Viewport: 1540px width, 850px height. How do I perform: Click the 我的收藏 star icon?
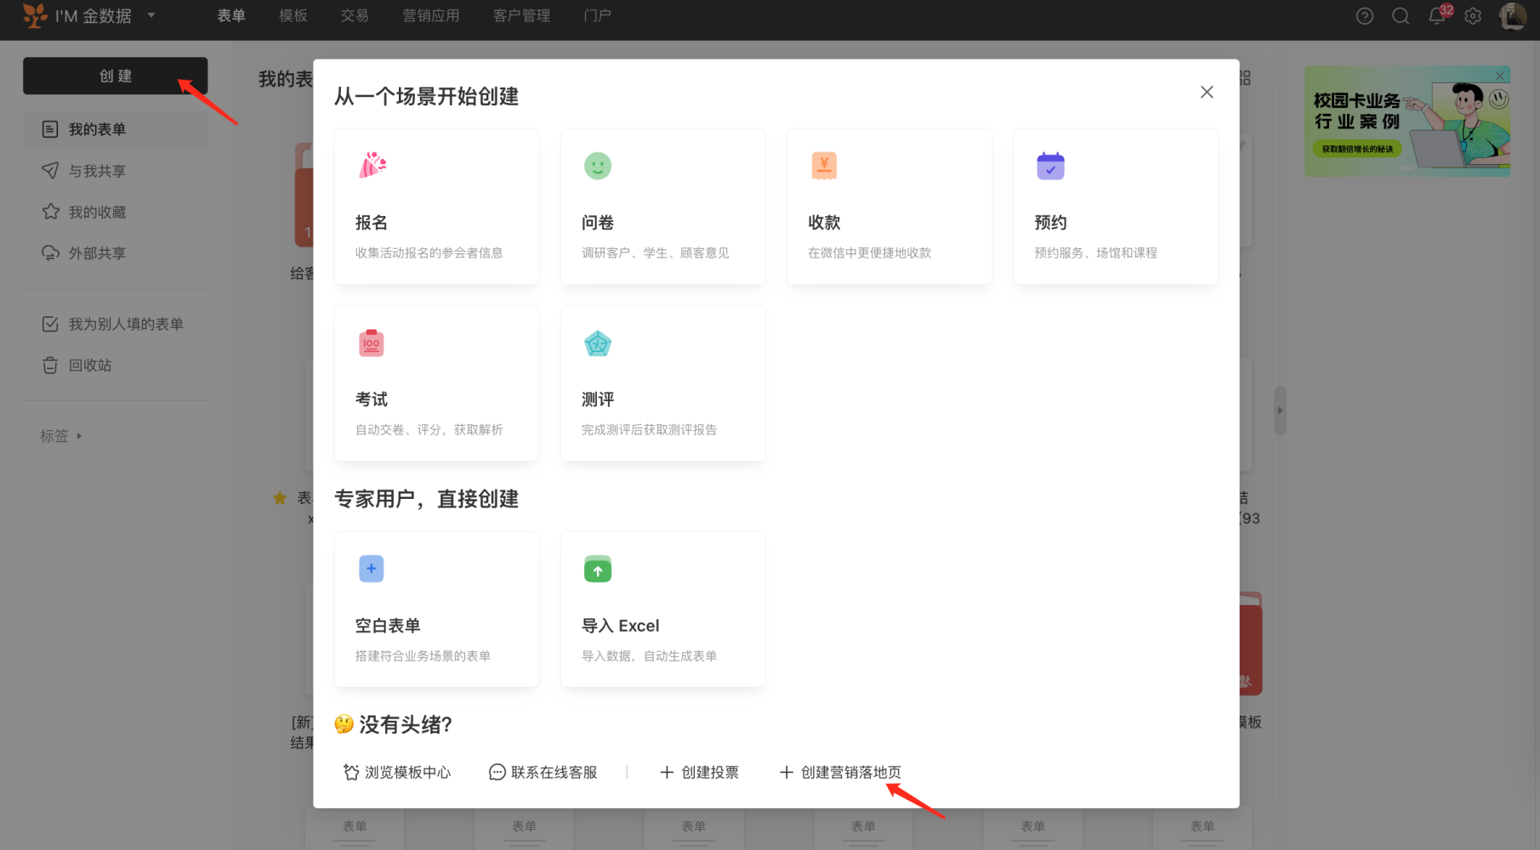pos(50,211)
